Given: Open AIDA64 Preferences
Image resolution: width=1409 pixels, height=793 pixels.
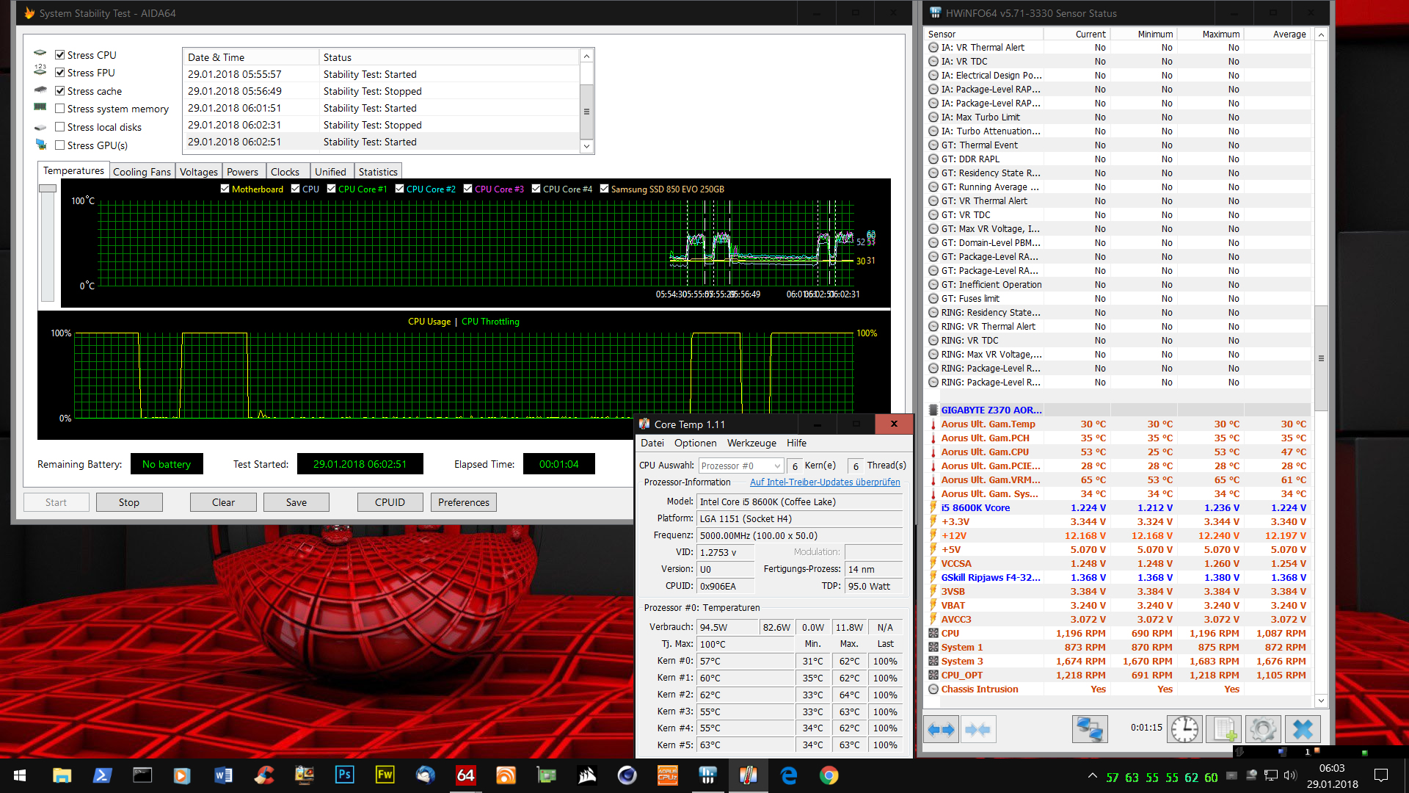Looking at the screenshot, I should pyautogui.click(x=464, y=502).
